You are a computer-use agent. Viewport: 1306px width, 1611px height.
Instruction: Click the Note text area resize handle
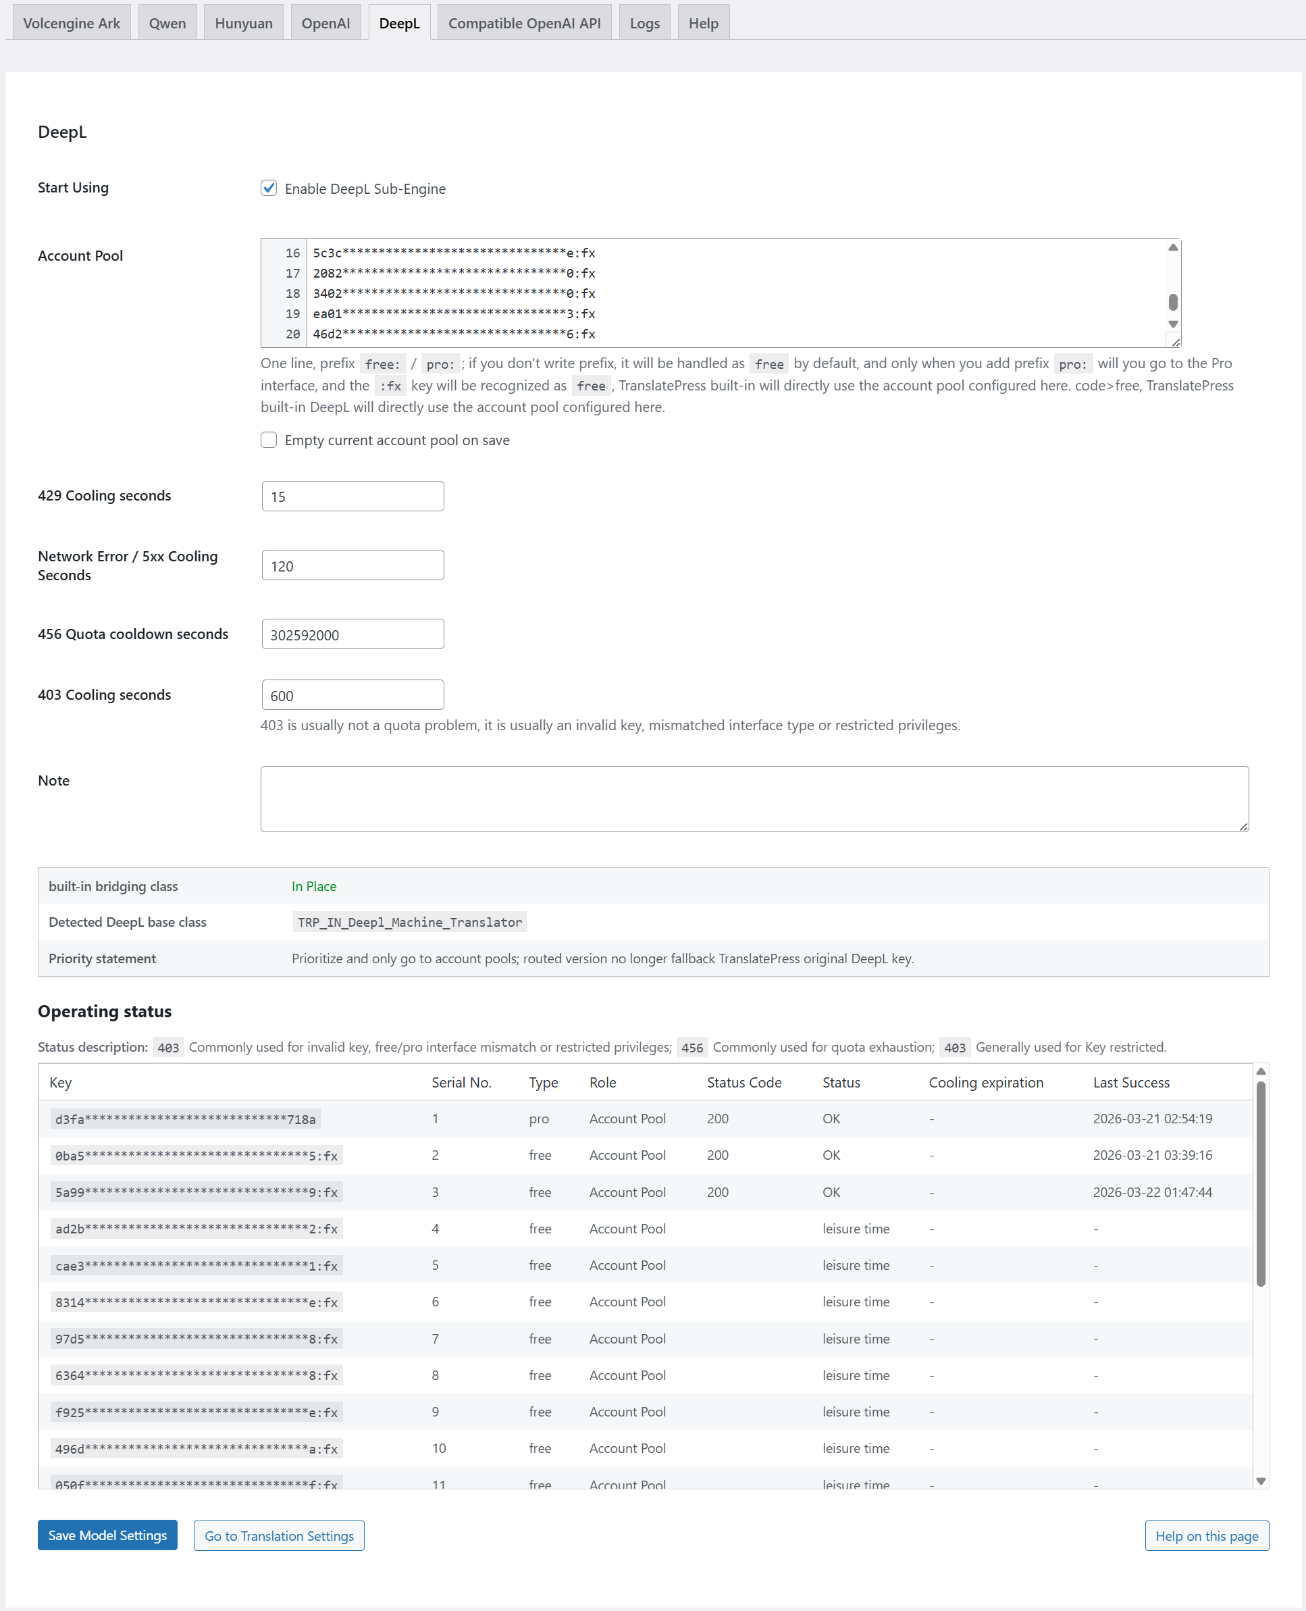pyautogui.click(x=1243, y=826)
